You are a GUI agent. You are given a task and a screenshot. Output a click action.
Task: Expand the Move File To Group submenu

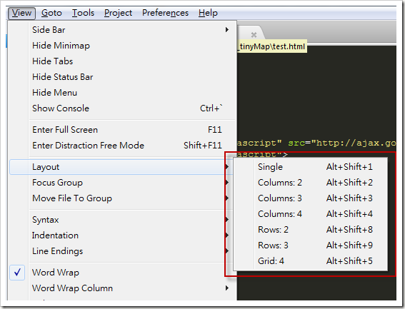[121, 198]
